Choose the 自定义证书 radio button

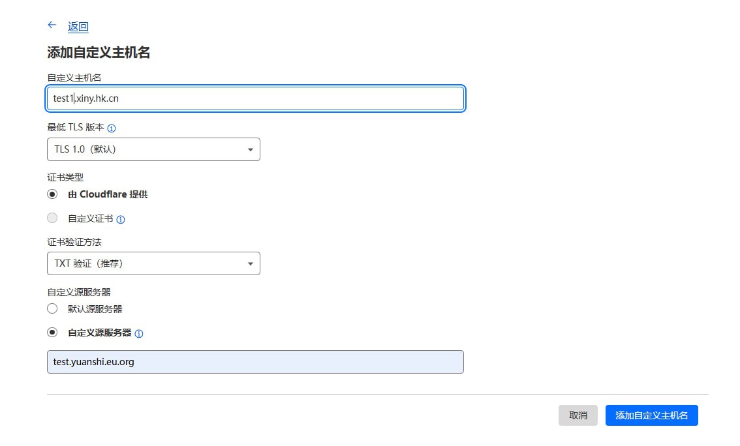pos(52,218)
